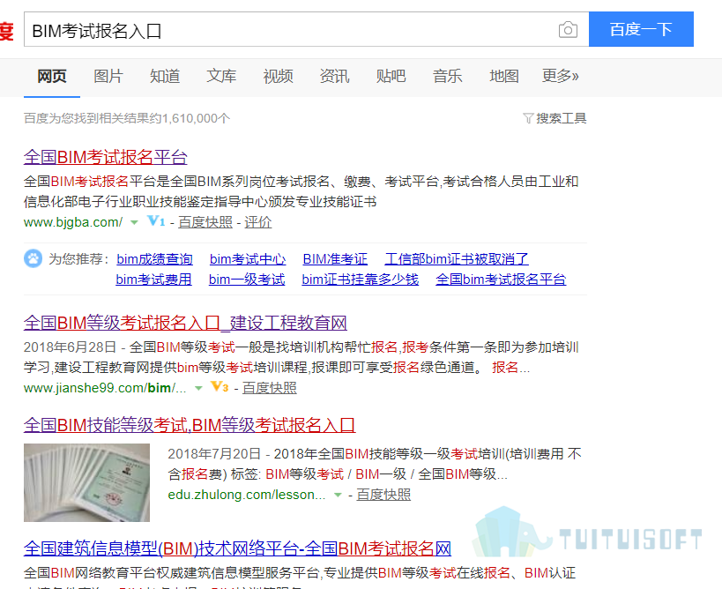The height and width of the screenshot is (589, 722).
Task: Click the 评价 link
Action: click(x=257, y=222)
